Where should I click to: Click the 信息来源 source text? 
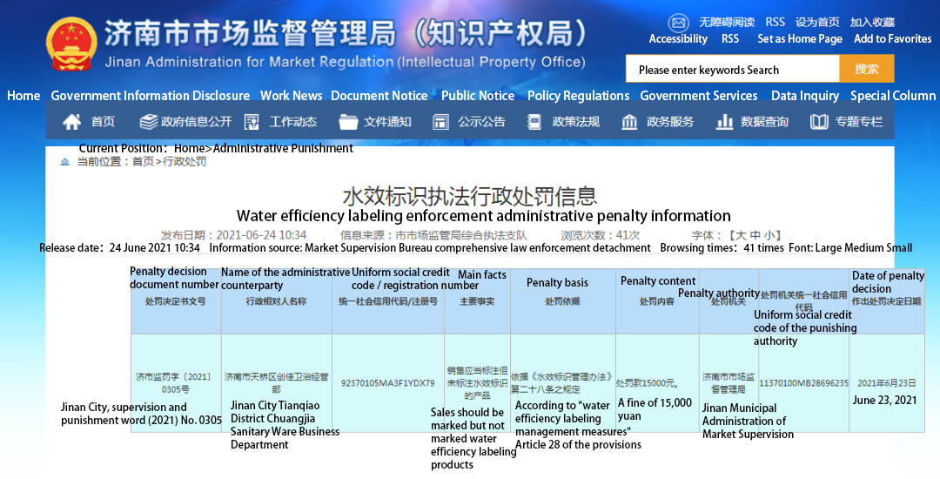point(433,235)
